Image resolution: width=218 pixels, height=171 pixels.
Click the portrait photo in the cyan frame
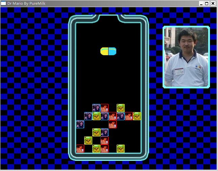click(186, 57)
